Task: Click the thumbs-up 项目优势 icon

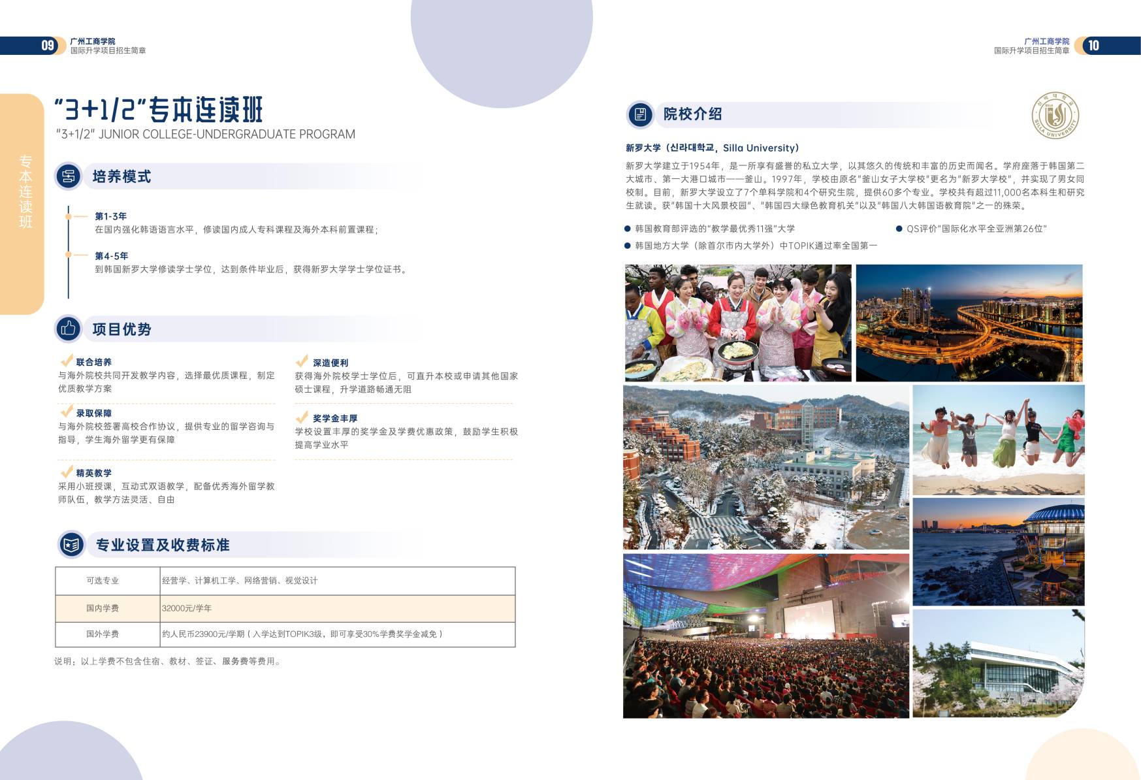Action: 69,329
